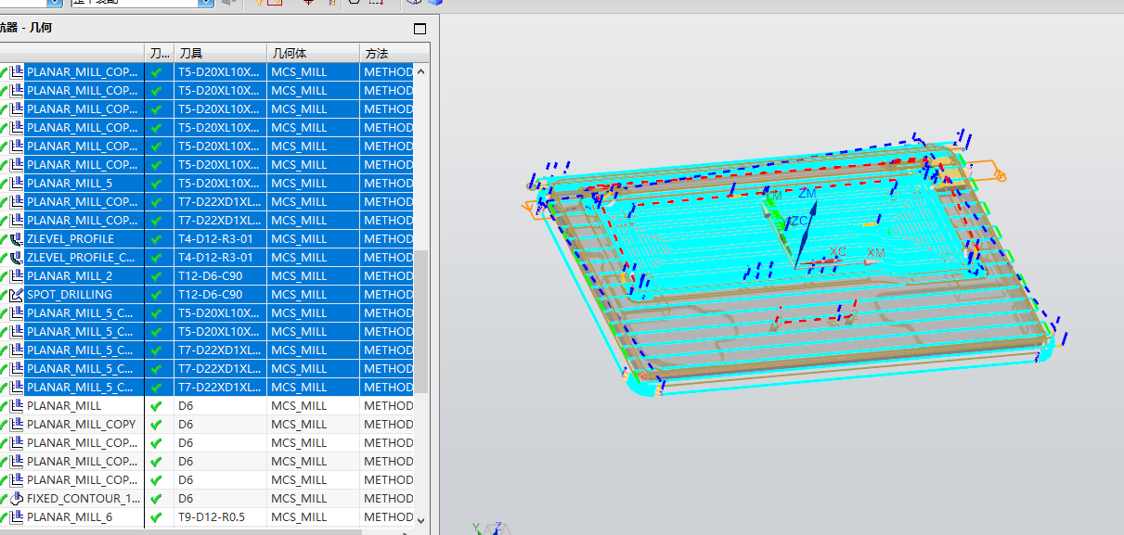The height and width of the screenshot is (535, 1124).
Task: Select the PLANAR_MILL_2 operation
Action: coord(70,275)
